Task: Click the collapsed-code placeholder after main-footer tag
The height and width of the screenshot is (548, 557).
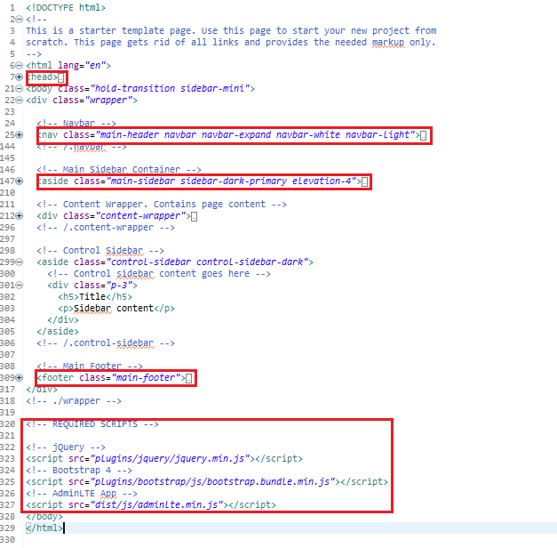Action: [x=189, y=378]
